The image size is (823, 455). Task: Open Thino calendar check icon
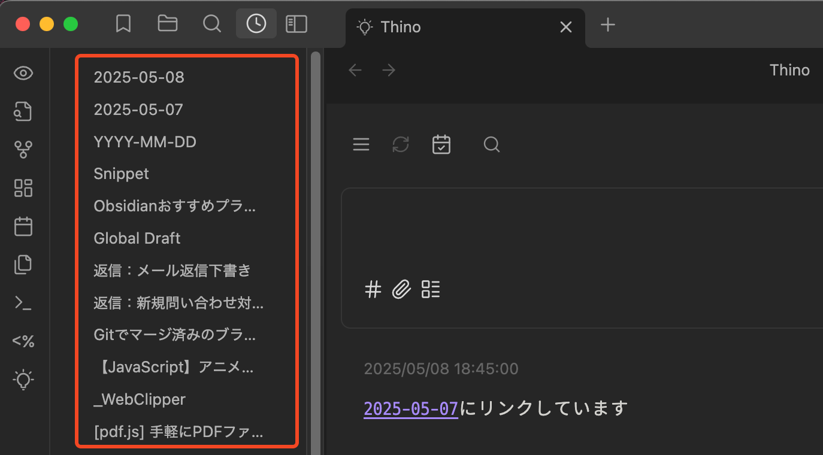(x=441, y=144)
